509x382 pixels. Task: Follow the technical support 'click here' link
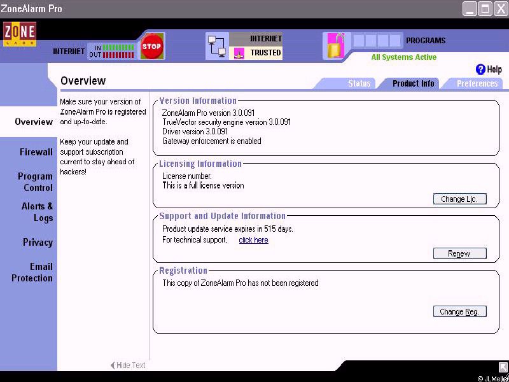click(x=253, y=240)
